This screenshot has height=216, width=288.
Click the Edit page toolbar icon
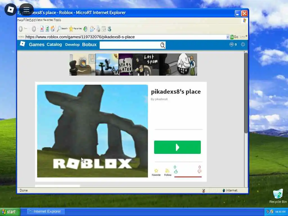tap(104, 29)
